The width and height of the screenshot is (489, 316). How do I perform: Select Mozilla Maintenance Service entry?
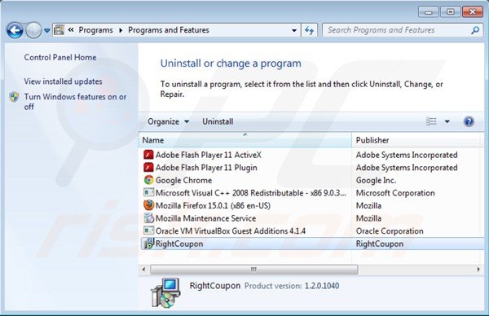coord(205,218)
